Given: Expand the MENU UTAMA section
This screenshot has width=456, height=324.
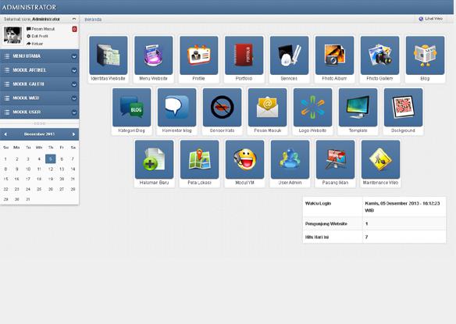Looking at the screenshot, I should (x=39, y=56).
